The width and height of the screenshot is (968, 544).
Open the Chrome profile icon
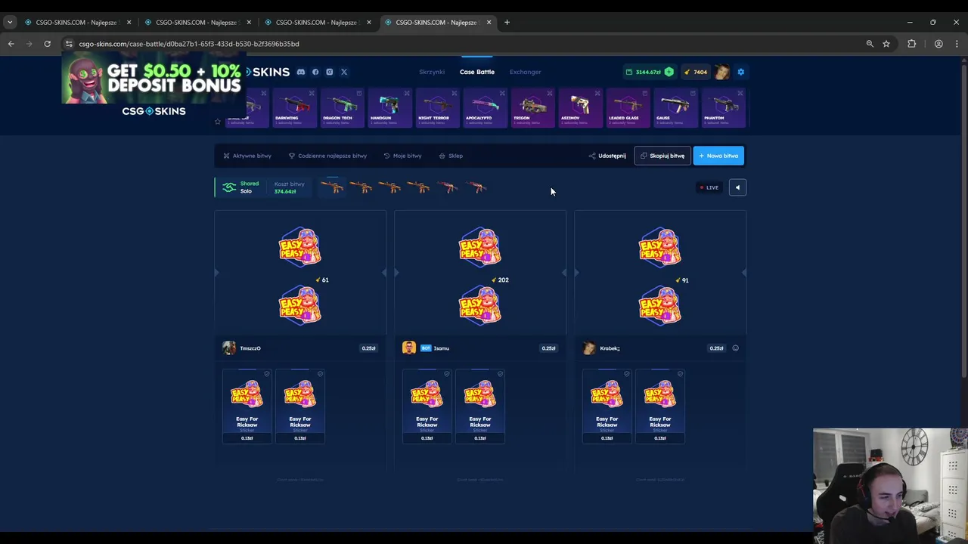pos(939,44)
